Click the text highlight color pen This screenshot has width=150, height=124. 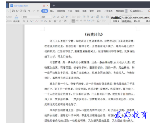(x=55, y=21)
